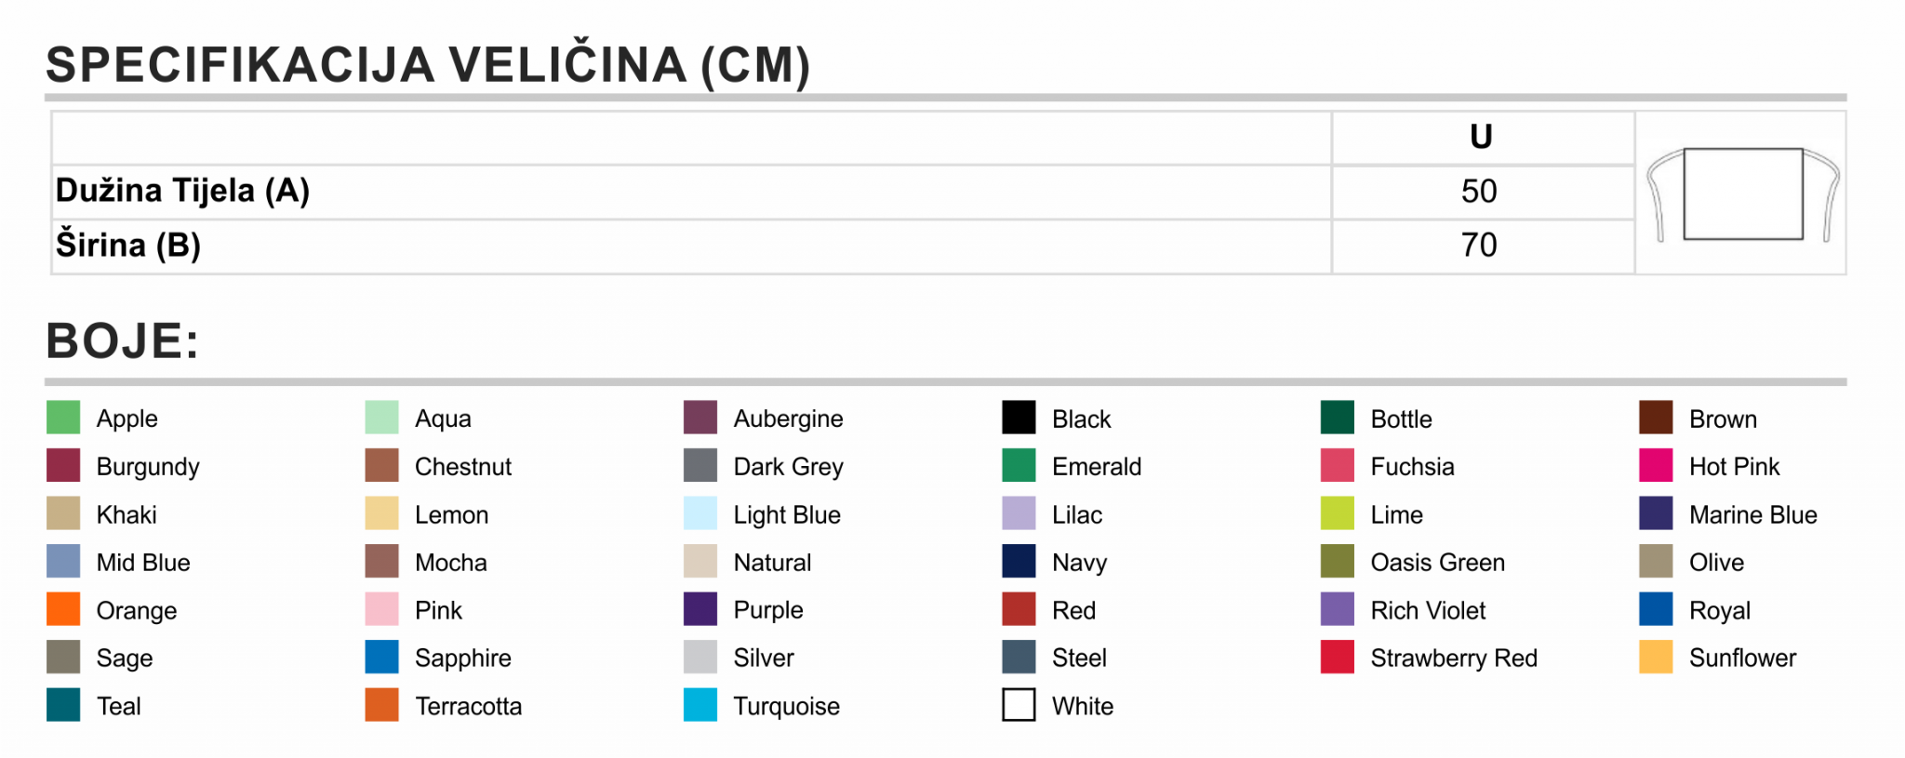Select the Burgundy color swatch

pyautogui.click(x=63, y=465)
